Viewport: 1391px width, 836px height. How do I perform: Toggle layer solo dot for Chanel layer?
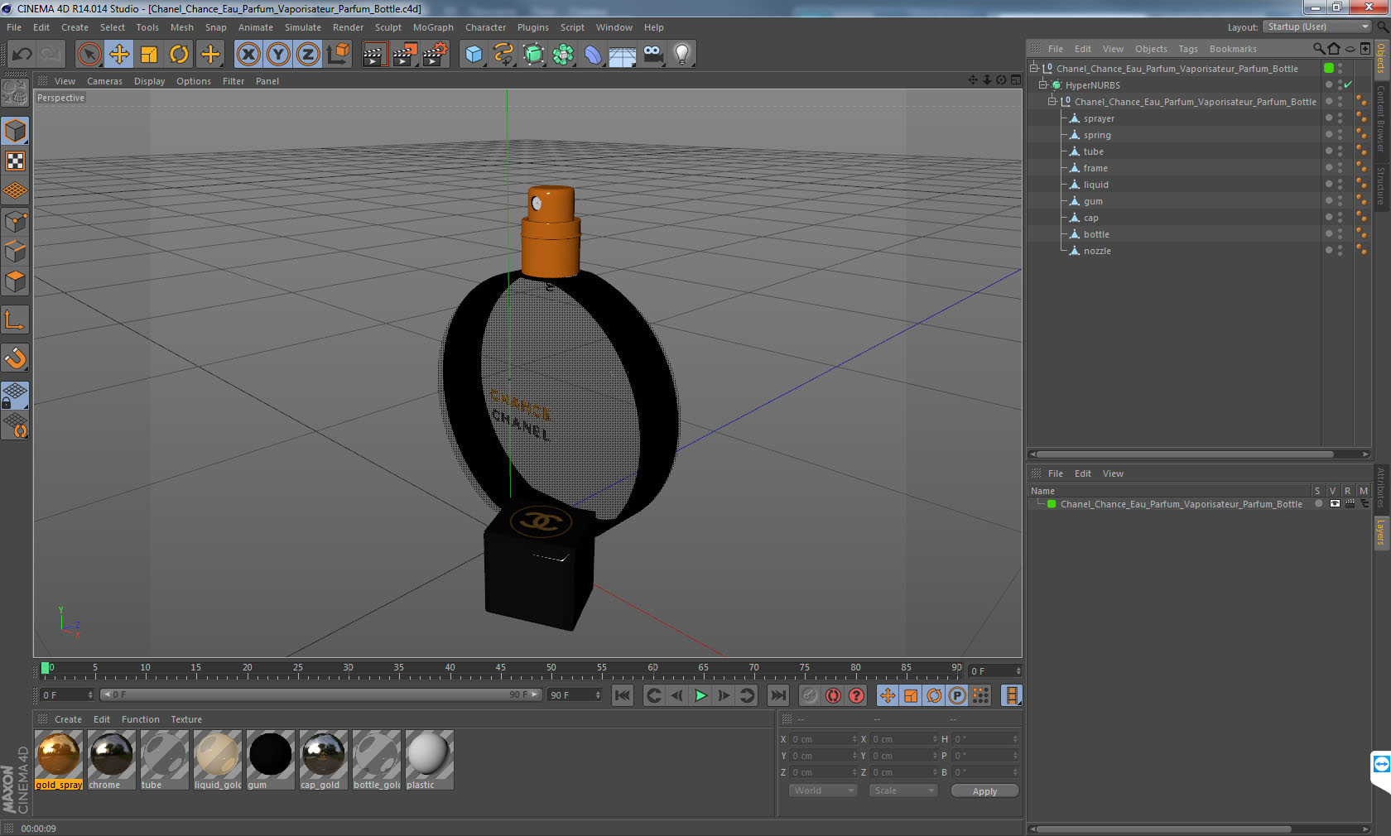[1318, 504]
